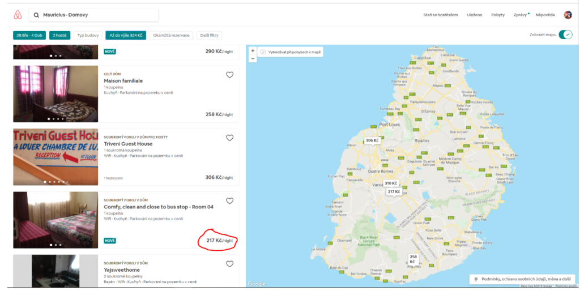580x295 pixels.
Task: Open the 28 Bře - 4 Dub date filter
Action: [x=29, y=35]
